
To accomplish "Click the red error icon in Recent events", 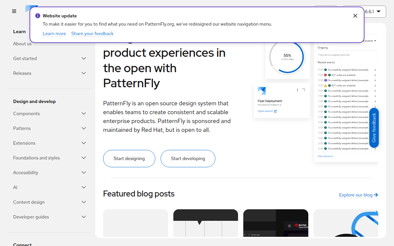I will pyautogui.click(x=325, y=75).
